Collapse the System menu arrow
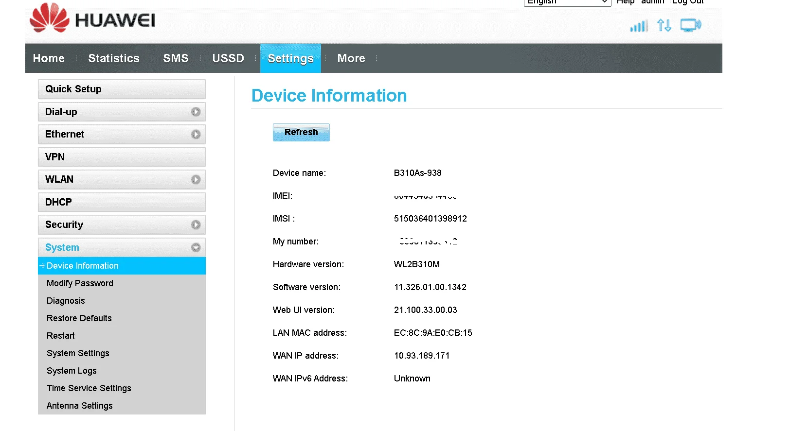Viewport: 808px width, 431px height. click(x=196, y=247)
